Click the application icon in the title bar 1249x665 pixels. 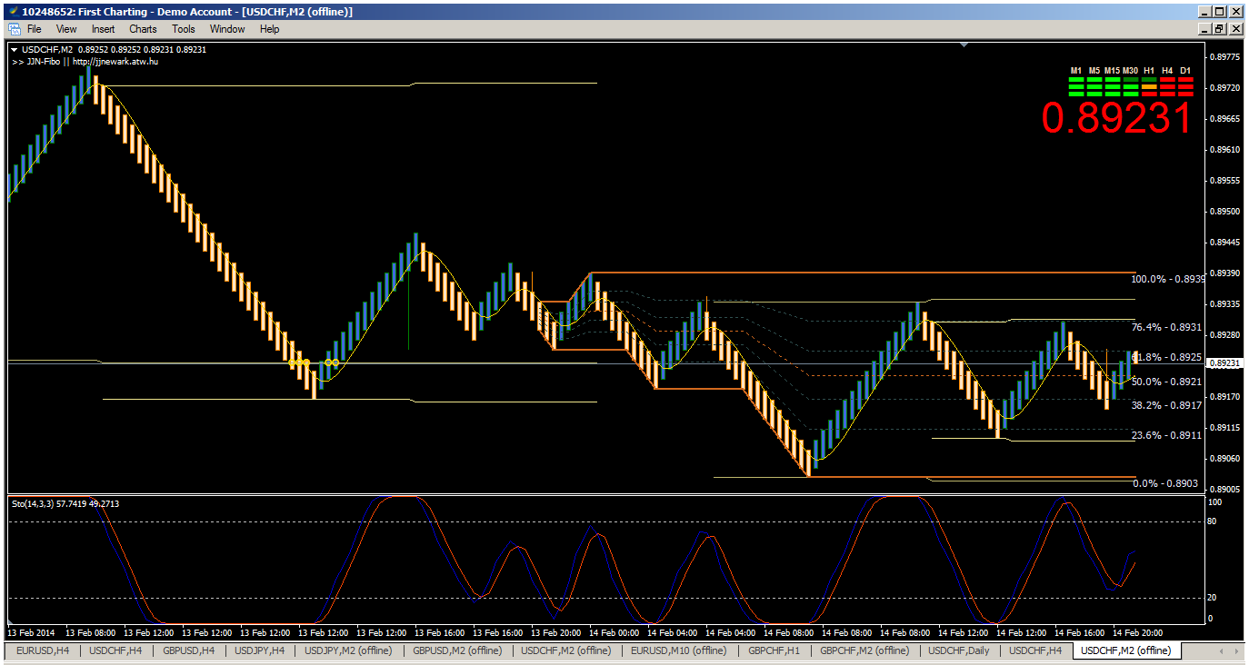click(12, 11)
